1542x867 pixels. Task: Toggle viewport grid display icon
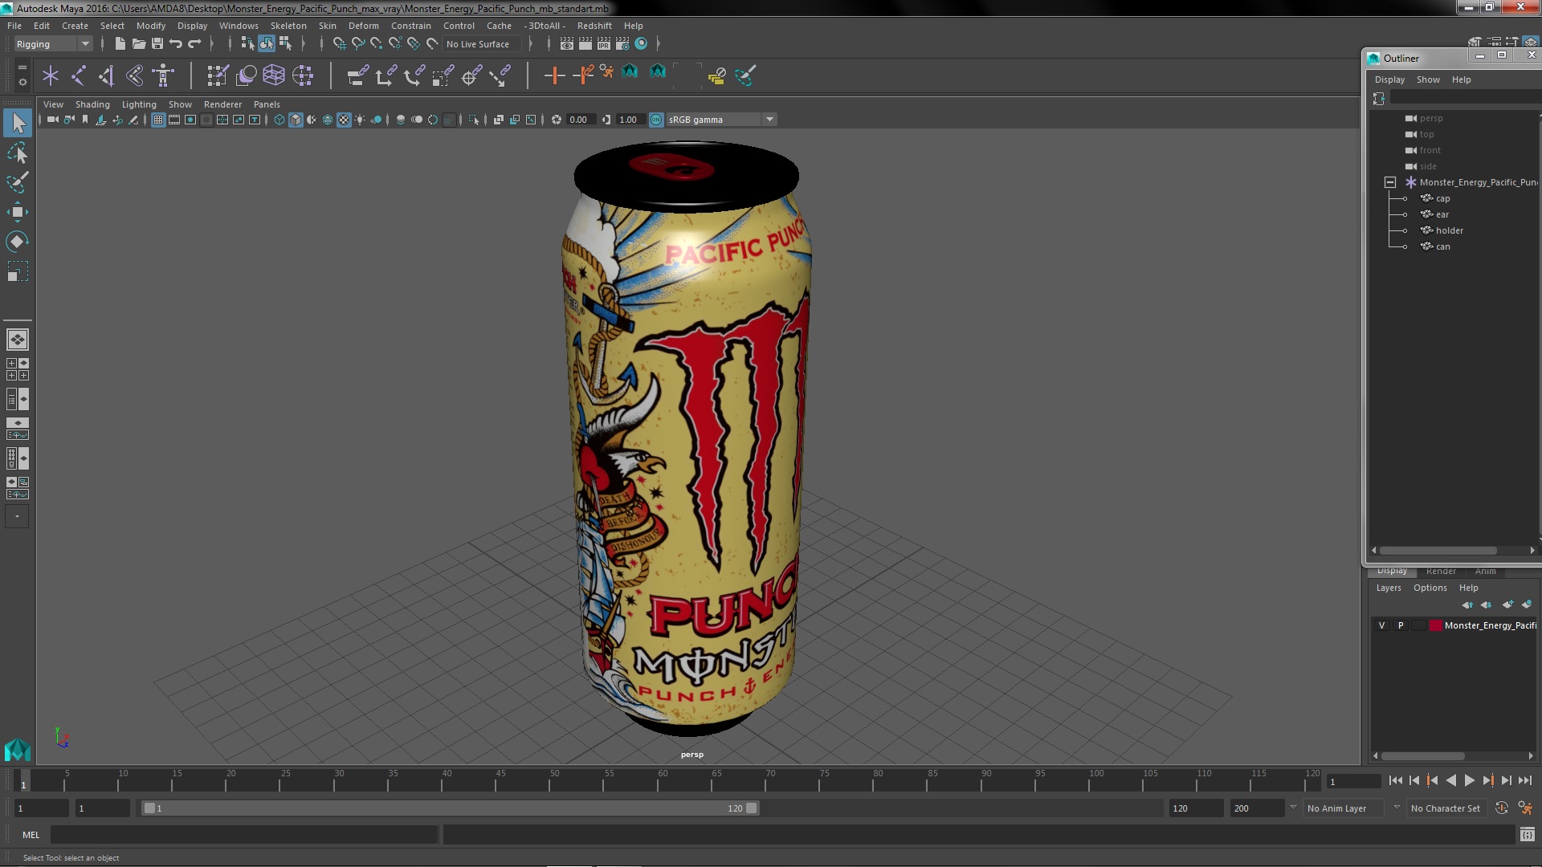(x=158, y=120)
